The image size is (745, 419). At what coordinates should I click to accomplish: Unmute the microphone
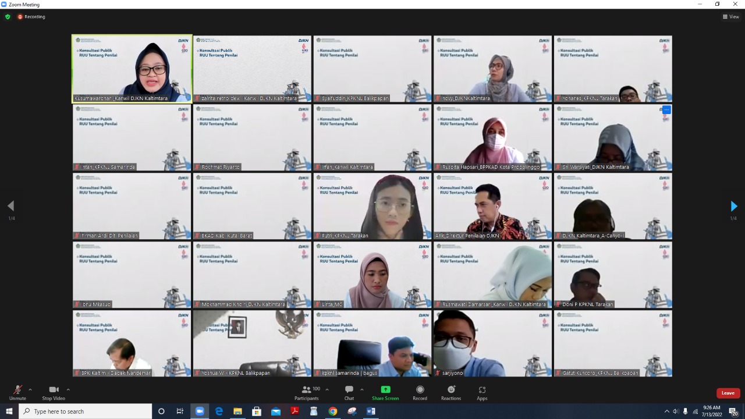[17, 393]
